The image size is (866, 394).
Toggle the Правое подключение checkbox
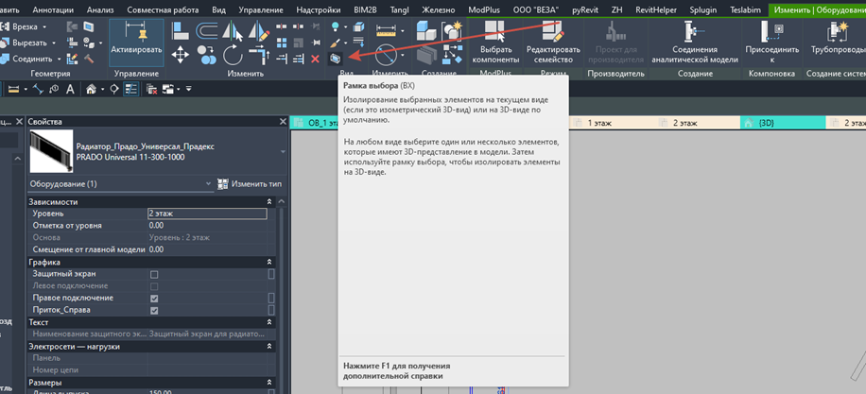click(154, 299)
